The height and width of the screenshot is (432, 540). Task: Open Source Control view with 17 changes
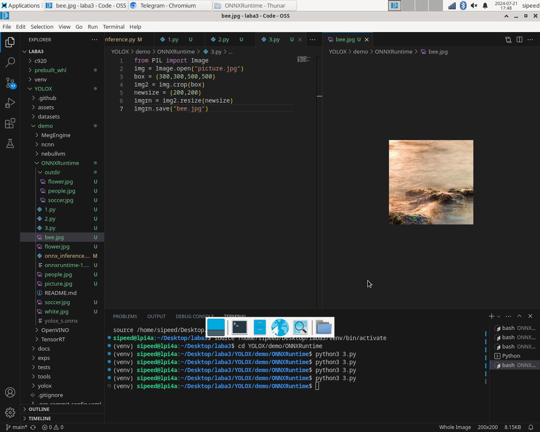(x=10, y=83)
